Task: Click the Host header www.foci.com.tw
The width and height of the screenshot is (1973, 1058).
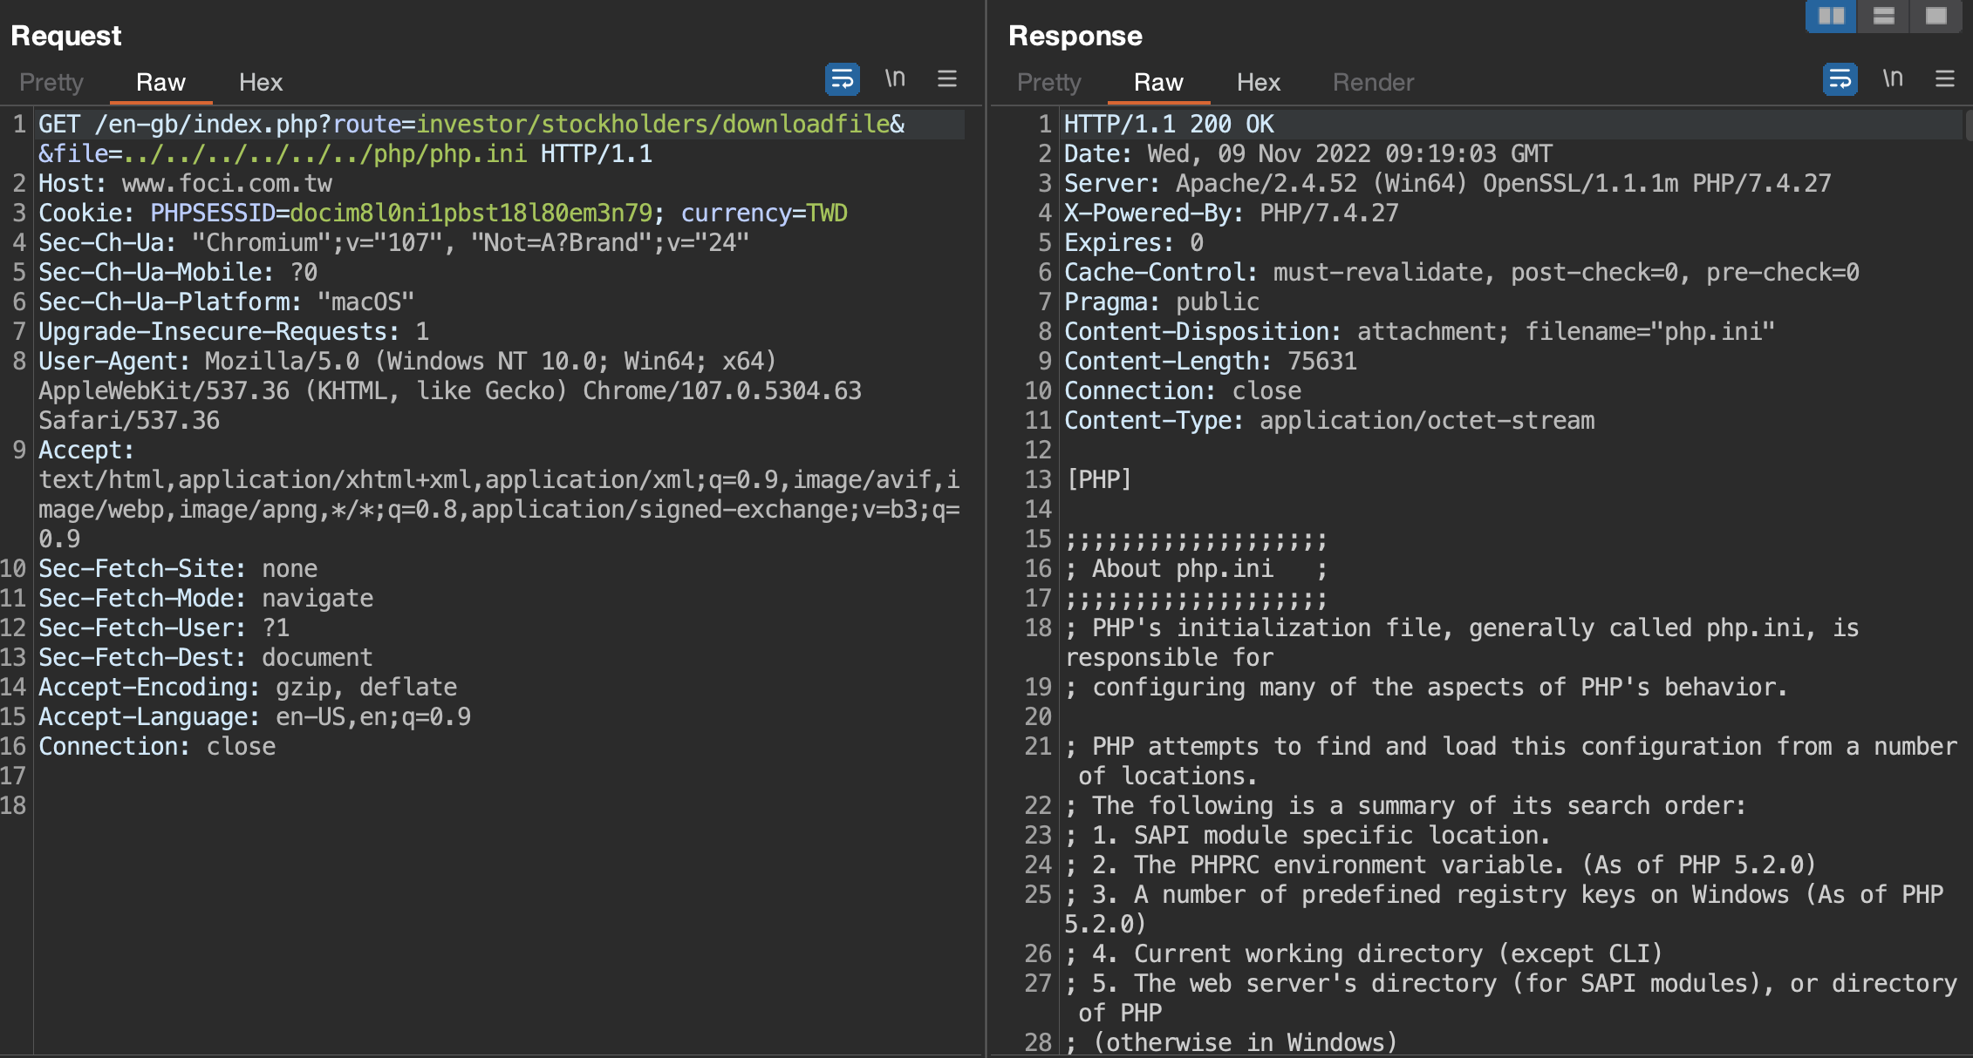Action: click(x=185, y=183)
